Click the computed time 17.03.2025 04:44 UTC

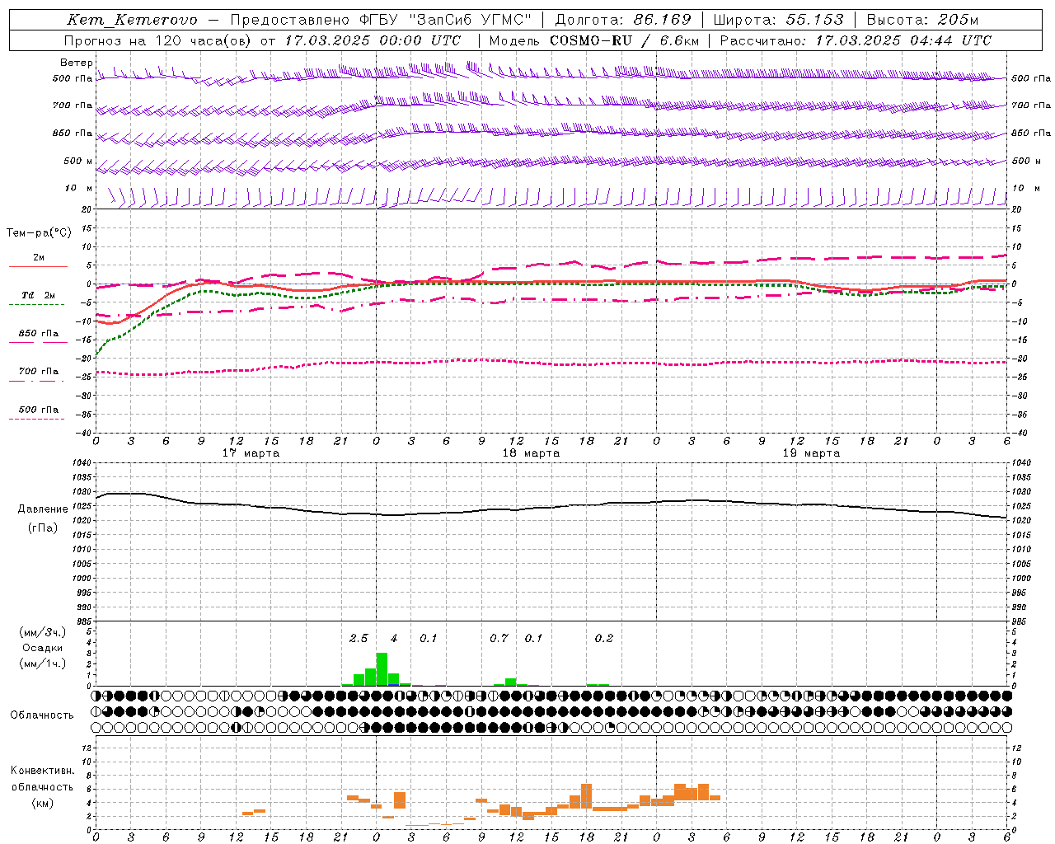point(903,40)
